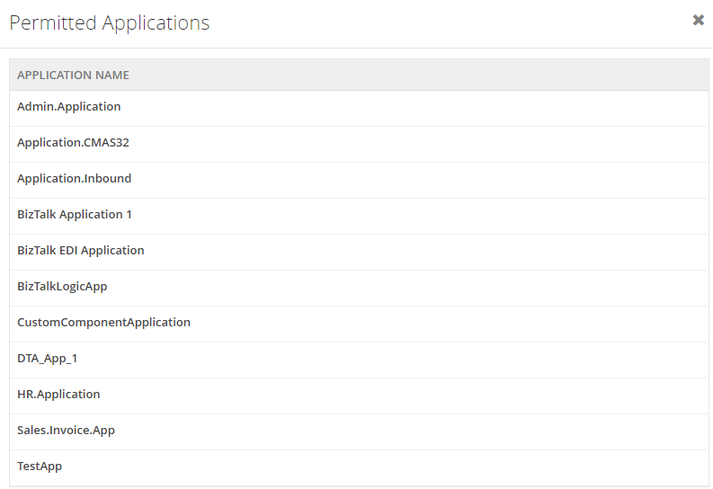Screen dimensions: 713x489
Task: Click the Permitted Applications dialog title
Action: point(109,22)
